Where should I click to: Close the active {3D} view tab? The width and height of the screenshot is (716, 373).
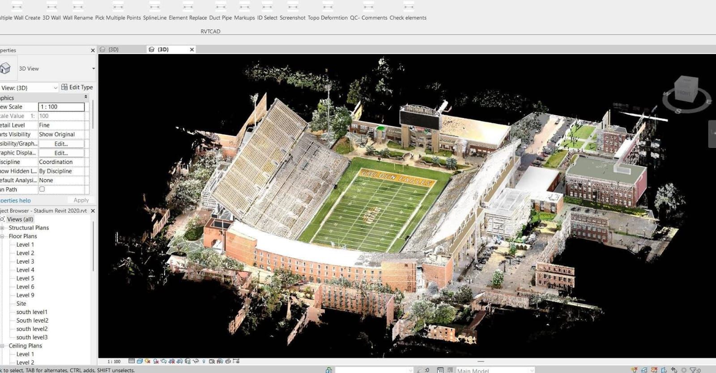192,50
